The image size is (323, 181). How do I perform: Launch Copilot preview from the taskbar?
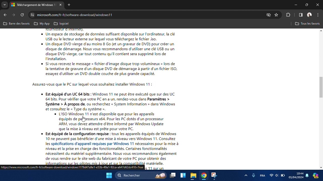tap(315, 175)
